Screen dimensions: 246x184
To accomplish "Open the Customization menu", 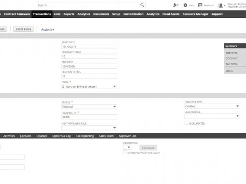I will 133,14.
